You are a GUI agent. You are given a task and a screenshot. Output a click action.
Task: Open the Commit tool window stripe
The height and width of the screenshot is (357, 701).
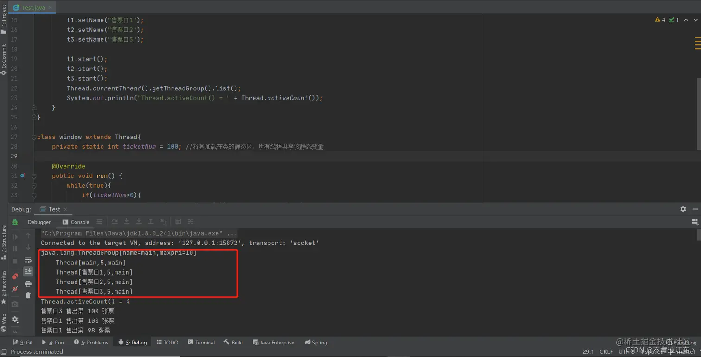pyautogui.click(x=4, y=59)
